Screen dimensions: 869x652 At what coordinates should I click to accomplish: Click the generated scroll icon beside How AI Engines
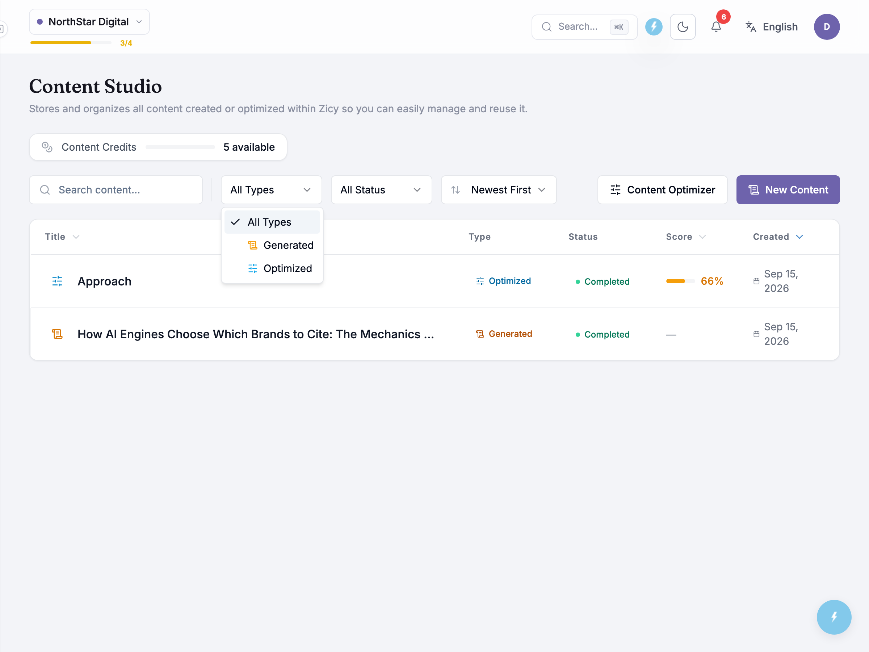[57, 334]
